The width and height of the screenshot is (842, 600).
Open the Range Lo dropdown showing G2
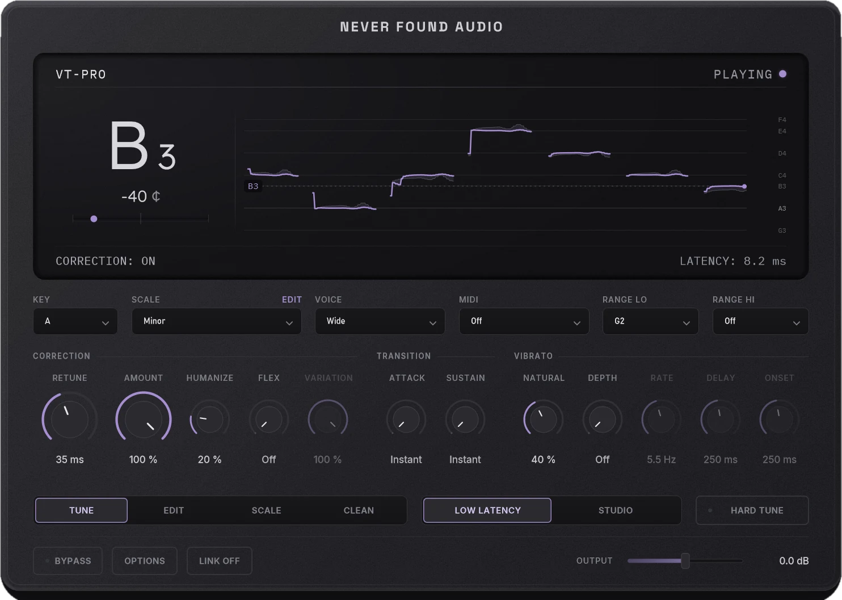[x=650, y=321]
